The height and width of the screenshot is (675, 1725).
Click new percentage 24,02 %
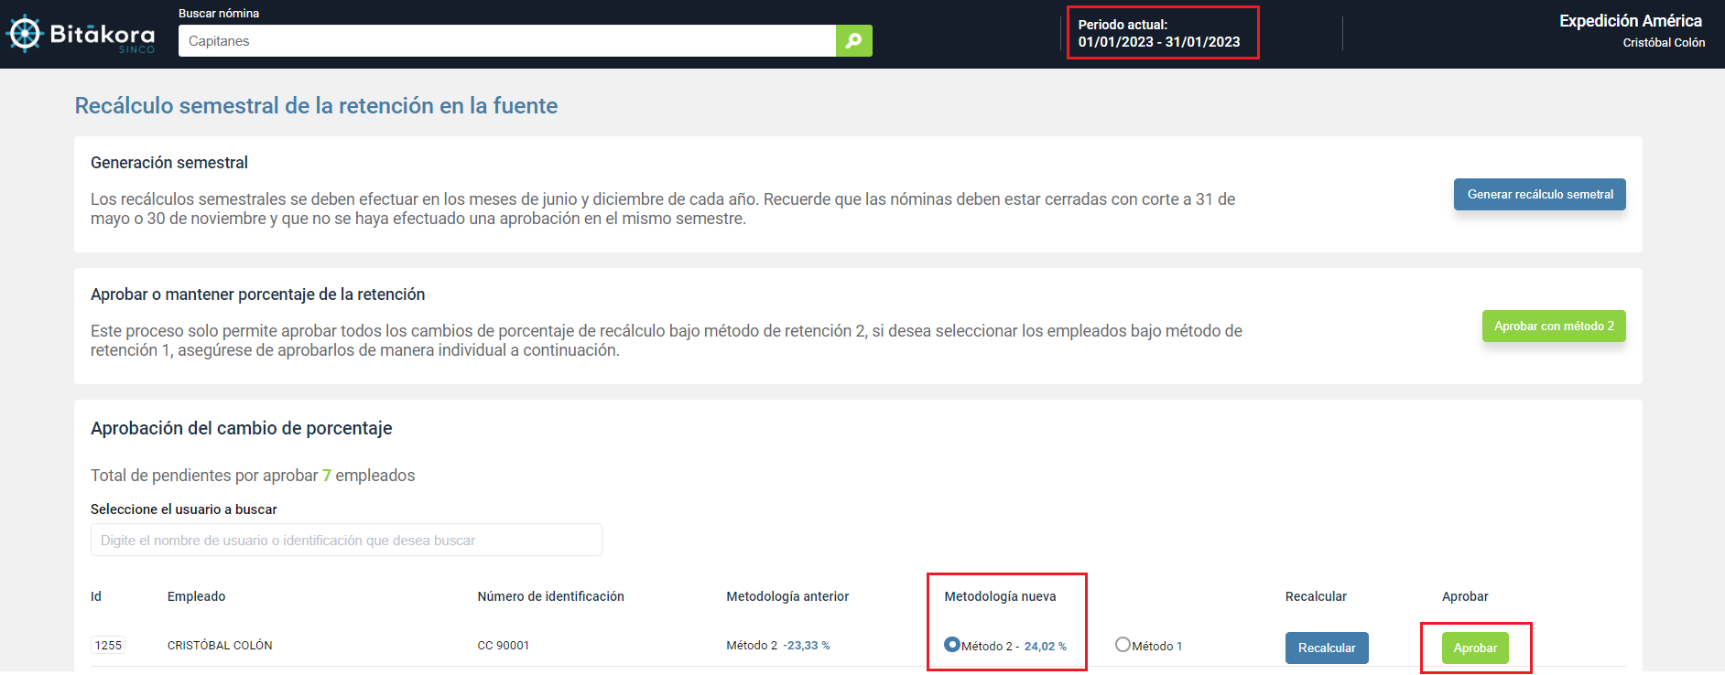coord(1045,647)
